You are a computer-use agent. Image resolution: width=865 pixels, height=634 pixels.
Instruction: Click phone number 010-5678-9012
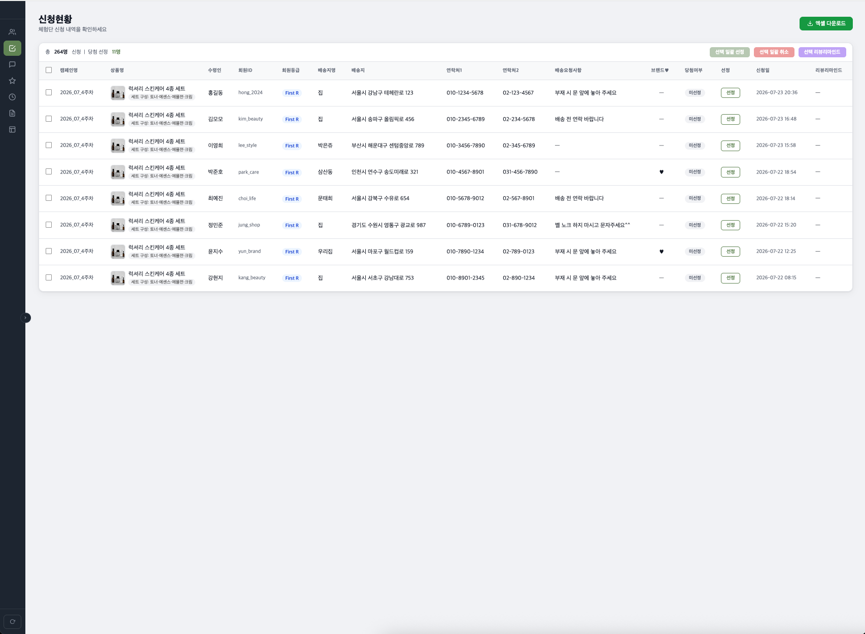click(x=465, y=198)
